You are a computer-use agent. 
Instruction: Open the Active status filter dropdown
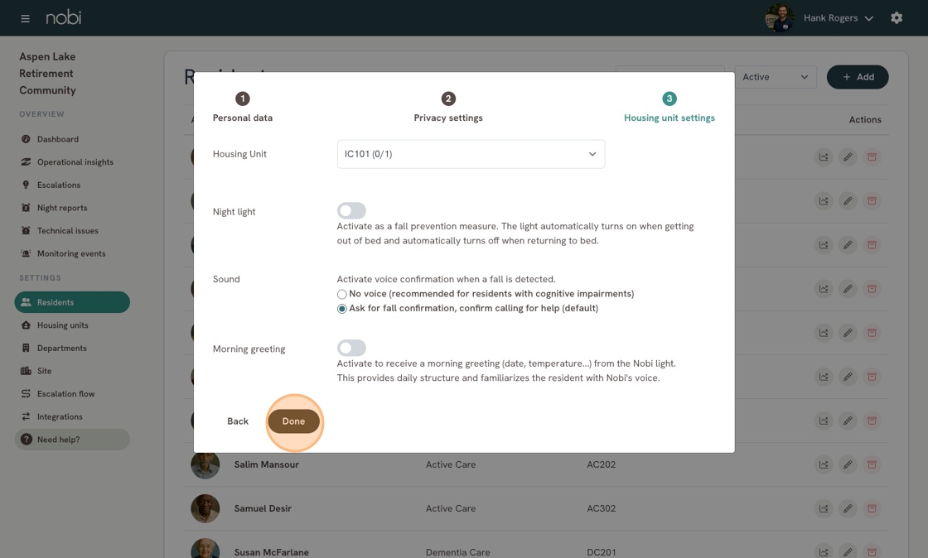(776, 77)
